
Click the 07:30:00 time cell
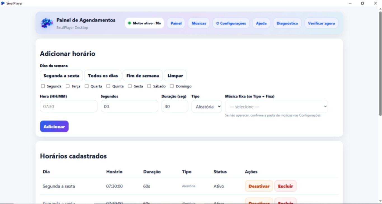point(114,186)
